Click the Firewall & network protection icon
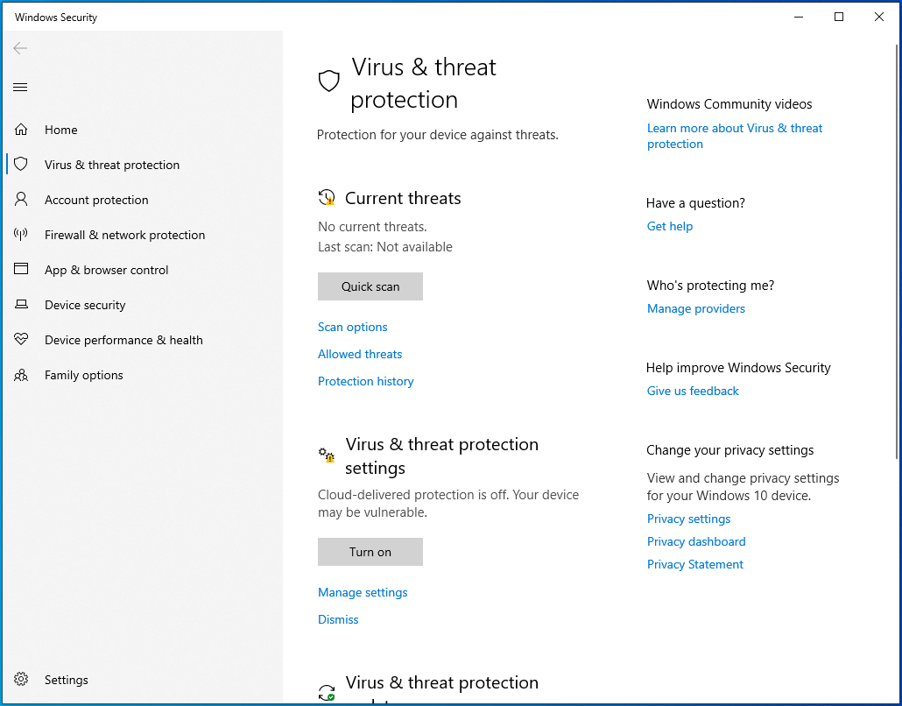 [x=20, y=234]
